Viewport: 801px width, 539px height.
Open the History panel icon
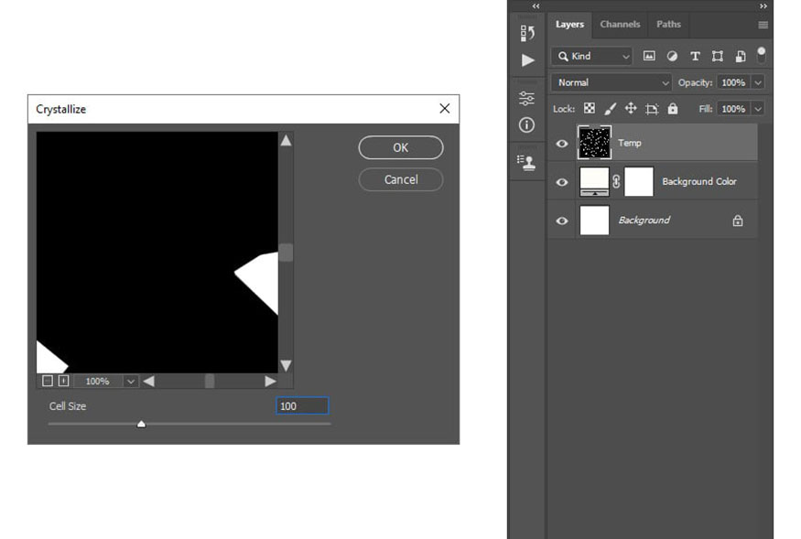click(527, 33)
